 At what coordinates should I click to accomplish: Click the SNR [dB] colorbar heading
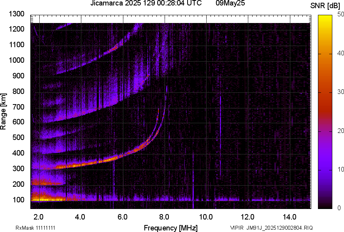pos(325,5)
